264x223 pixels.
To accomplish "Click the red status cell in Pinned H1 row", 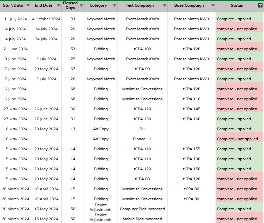I will click(x=239, y=139).
